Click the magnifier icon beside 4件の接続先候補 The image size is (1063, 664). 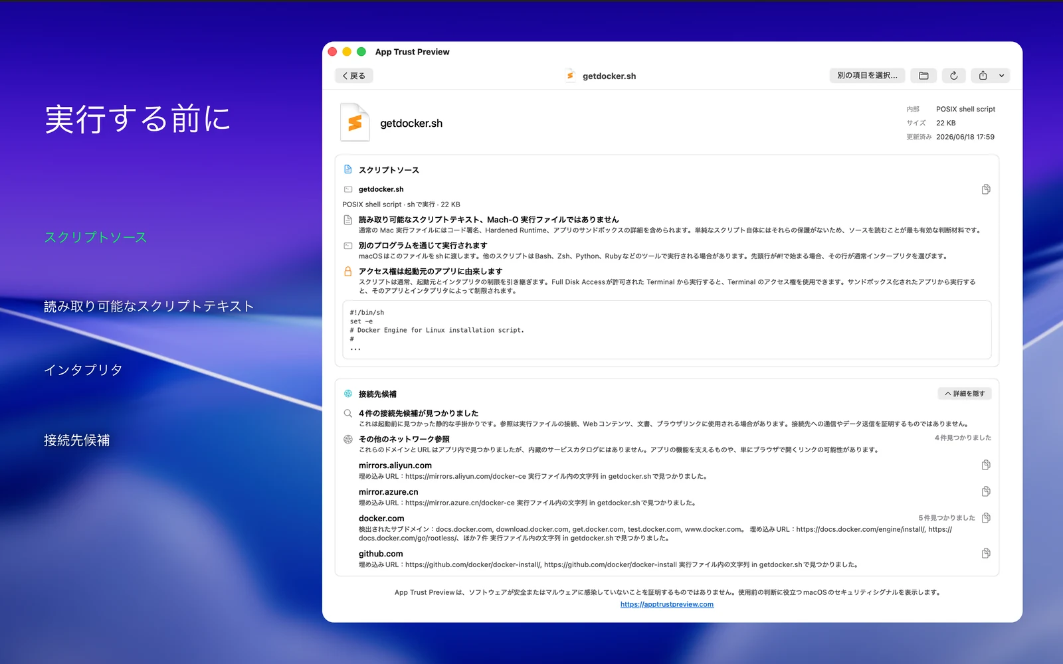click(x=348, y=413)
